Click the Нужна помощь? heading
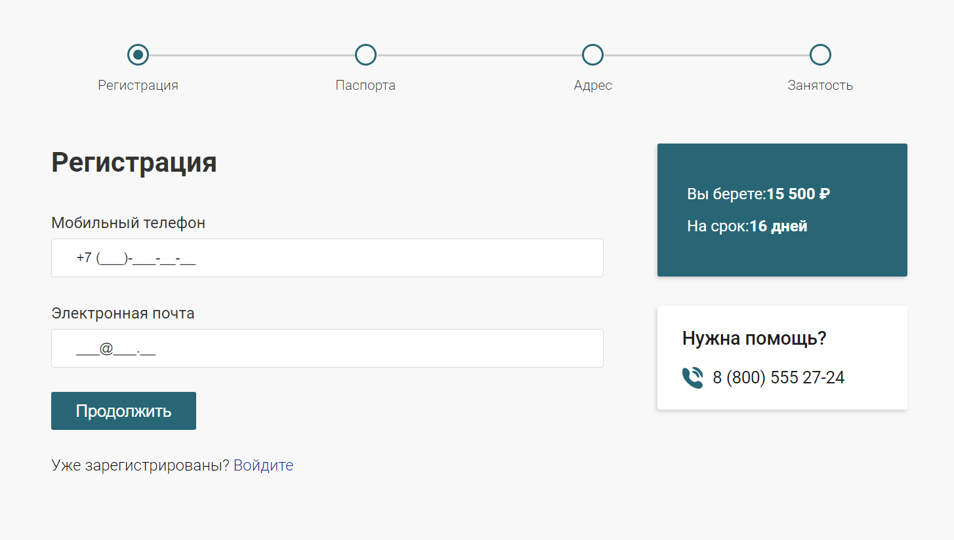 pos(754,338)
